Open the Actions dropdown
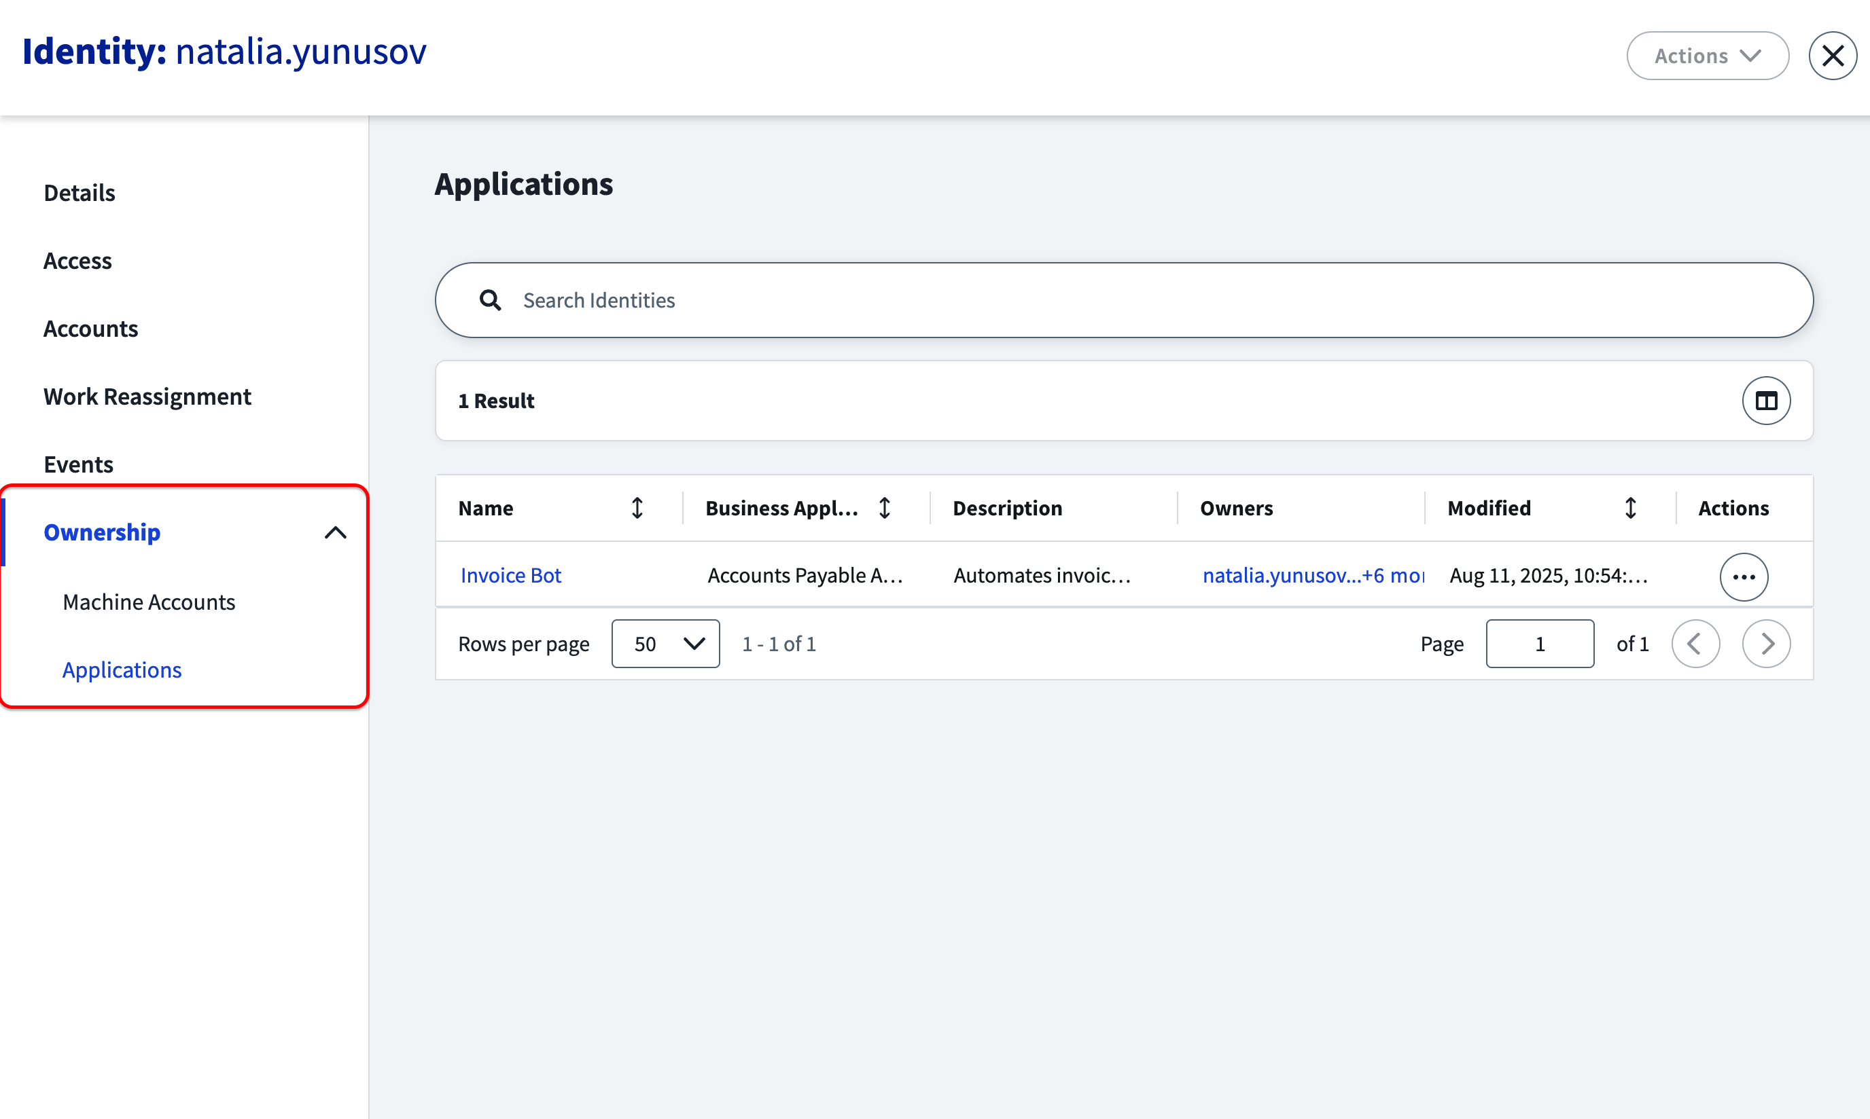The width and height of the screenshot is (1870, 1119). [1707, 56]
